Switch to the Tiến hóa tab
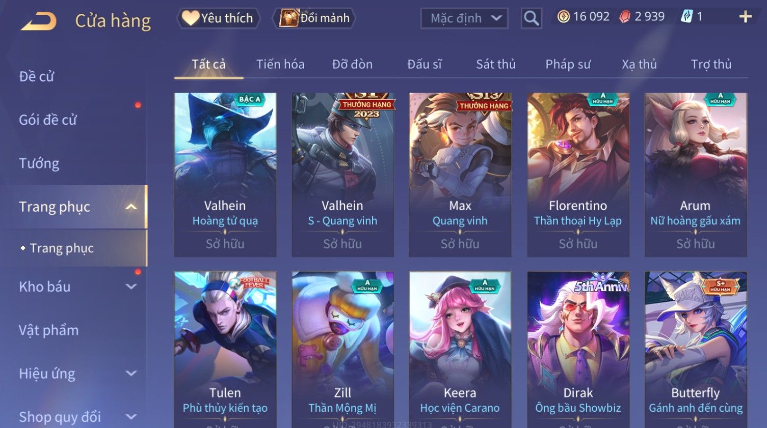Screen dimensions: 767x428 click(x=280, y=64)
